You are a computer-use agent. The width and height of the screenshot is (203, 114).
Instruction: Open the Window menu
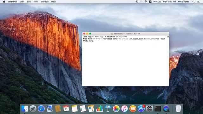(x=45, y=2)
